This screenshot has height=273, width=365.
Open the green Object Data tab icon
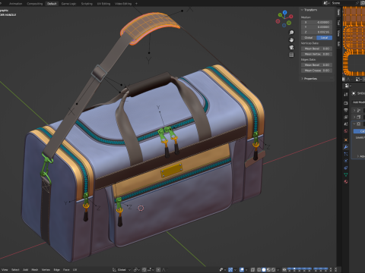pos(346,174)
